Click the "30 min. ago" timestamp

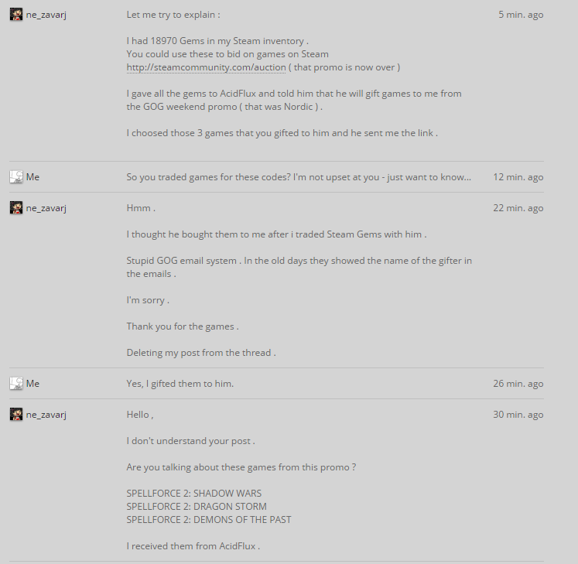click(x=518, y=415)
